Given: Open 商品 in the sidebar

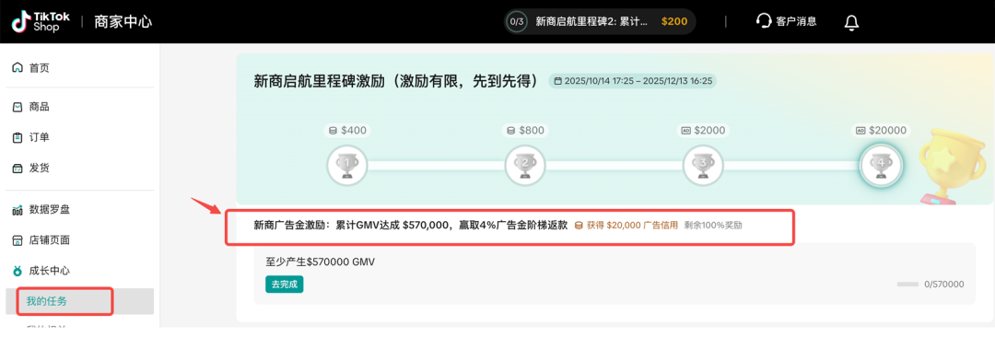Looking at the screenshot, I should (40, 107).
